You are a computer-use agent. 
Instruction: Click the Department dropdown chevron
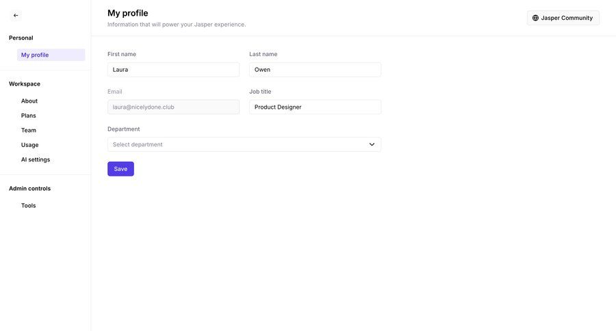372,144
